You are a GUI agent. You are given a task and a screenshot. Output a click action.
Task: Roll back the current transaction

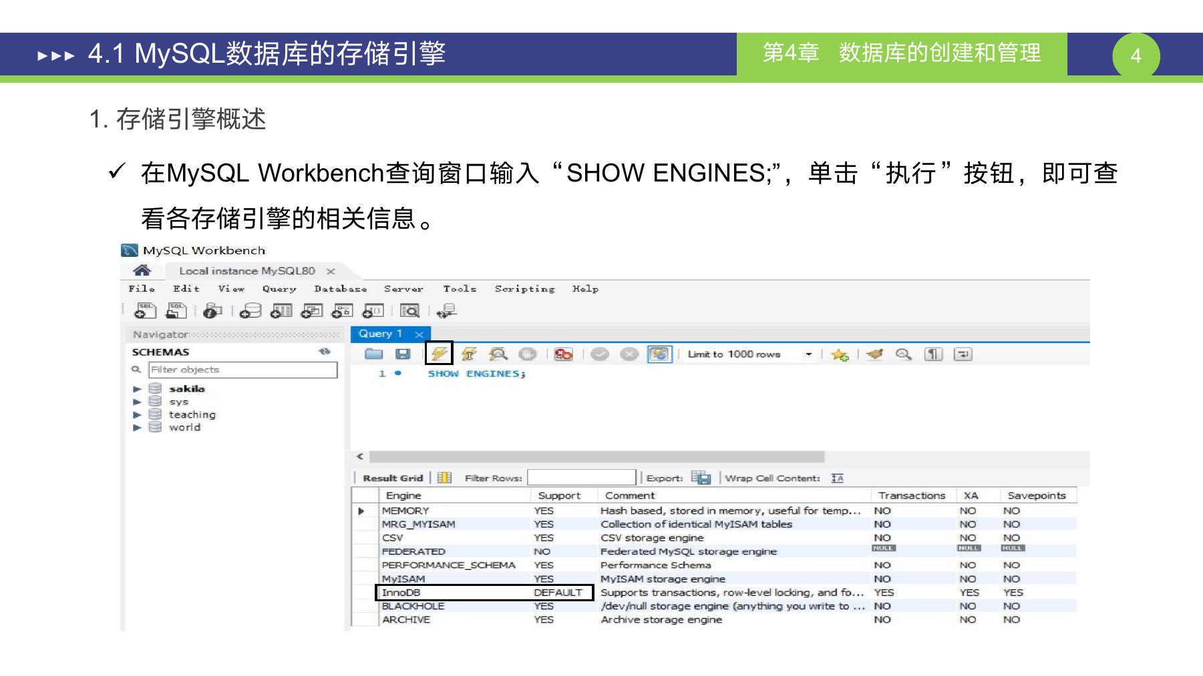[x=629, y=354]
